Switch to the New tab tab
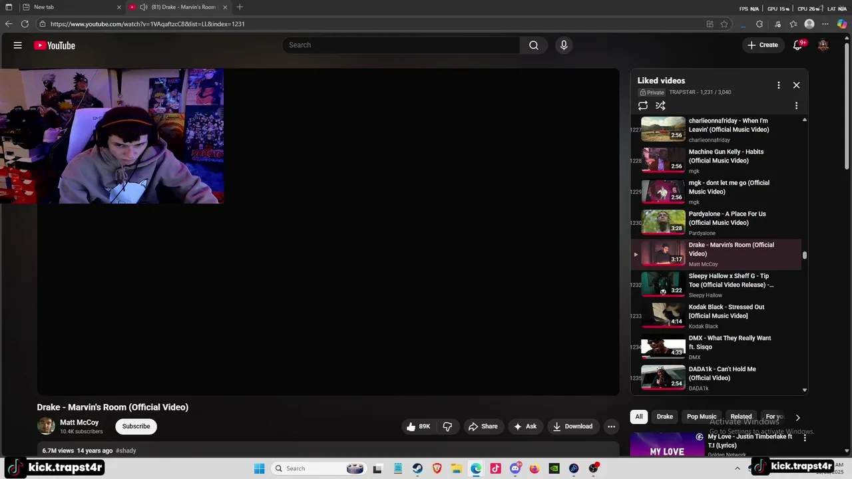Image resolution: width=852 pixels, height=479 pixels. pyautogui.click(x=71, y=7)
